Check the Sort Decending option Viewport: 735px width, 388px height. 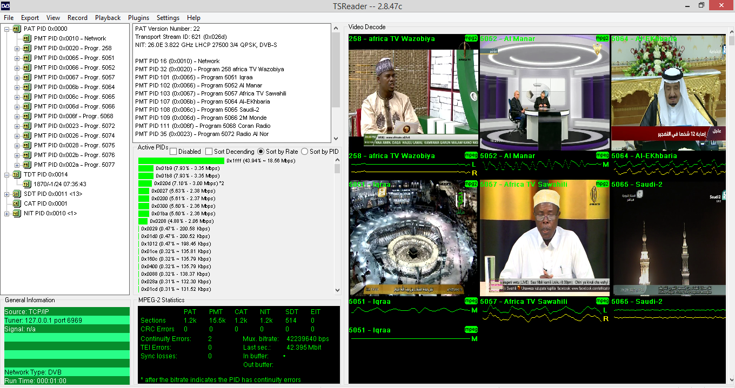209,152
